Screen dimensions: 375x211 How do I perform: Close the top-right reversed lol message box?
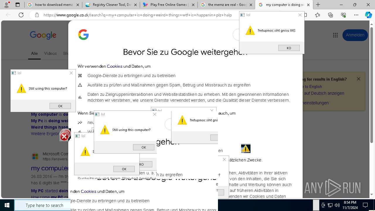(x=300, y=15)
